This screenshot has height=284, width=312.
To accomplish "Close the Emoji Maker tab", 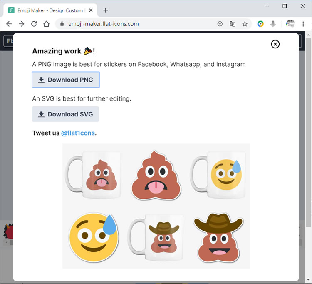I will [91, 10].
